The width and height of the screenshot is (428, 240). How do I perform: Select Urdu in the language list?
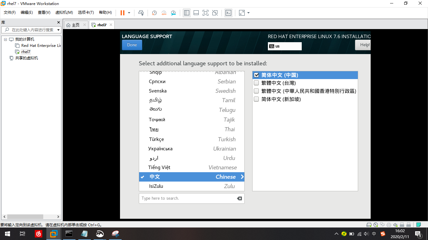pos(192,158)
